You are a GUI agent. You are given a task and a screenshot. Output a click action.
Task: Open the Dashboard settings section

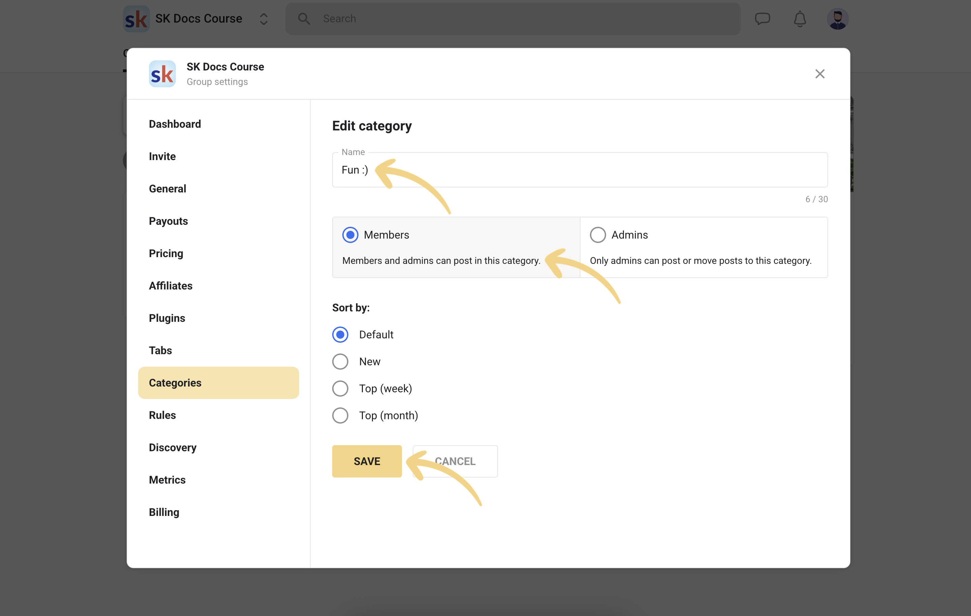218,124
